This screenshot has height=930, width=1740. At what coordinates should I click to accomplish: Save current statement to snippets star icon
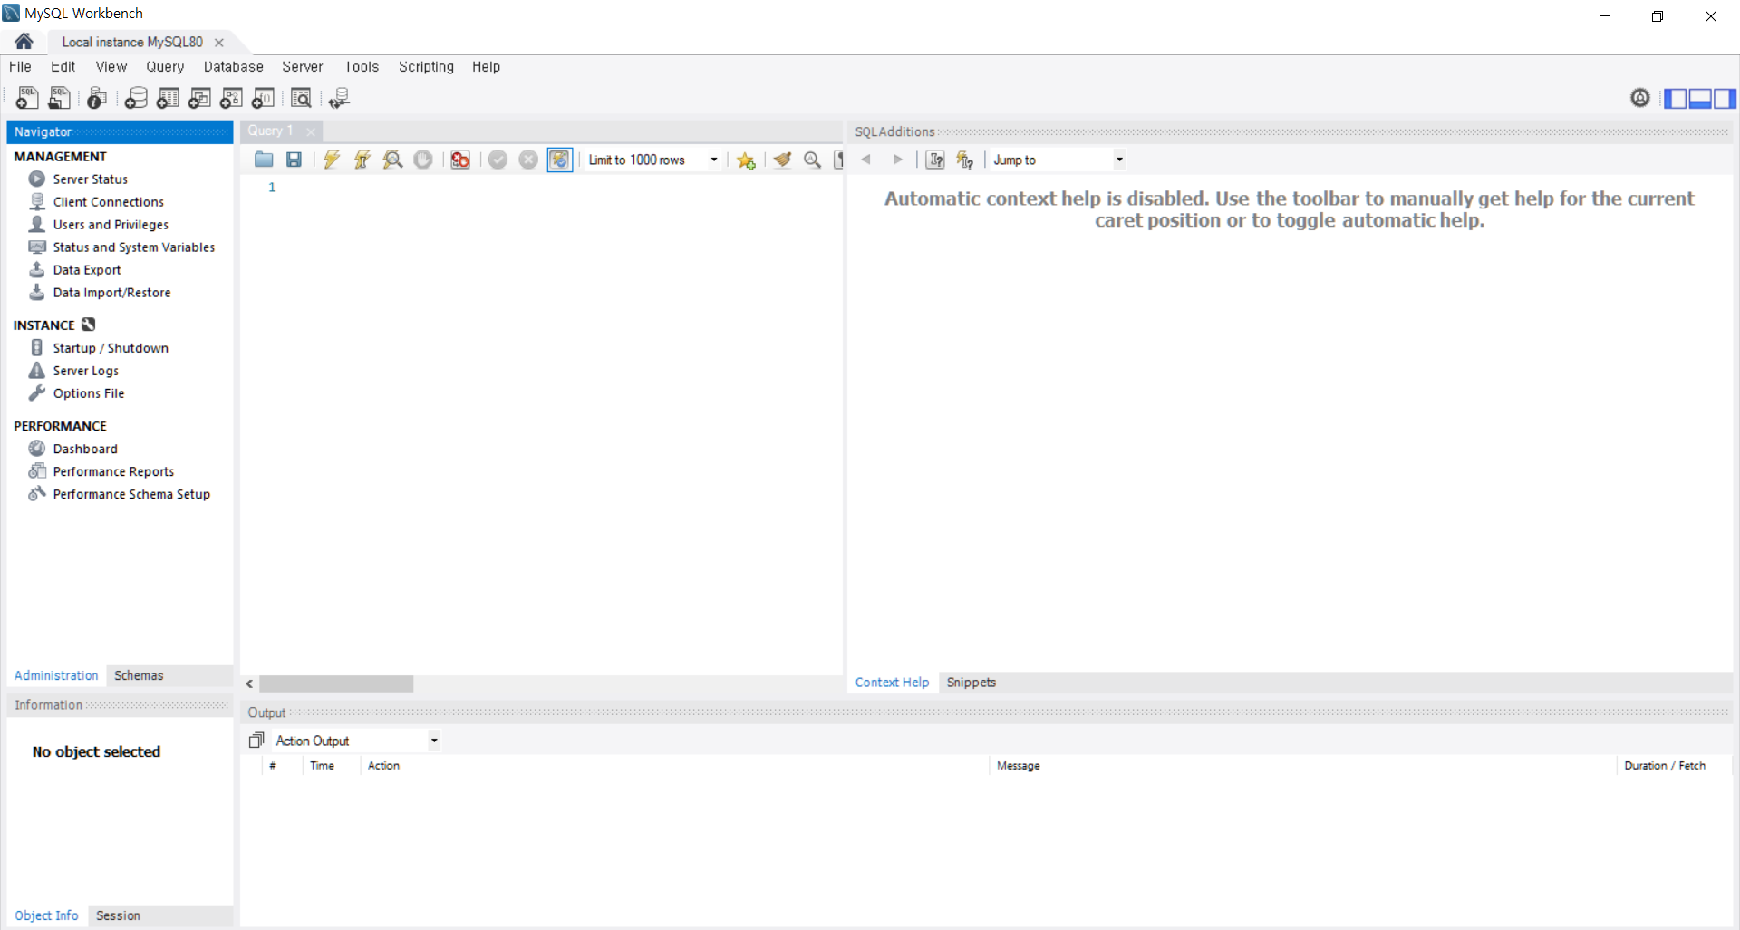tap(746, 160)
